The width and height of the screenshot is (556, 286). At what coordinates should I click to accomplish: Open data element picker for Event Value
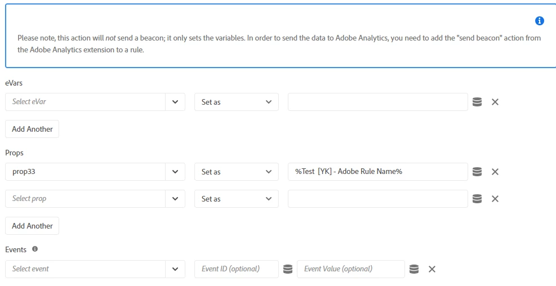[x=414, y=269]
